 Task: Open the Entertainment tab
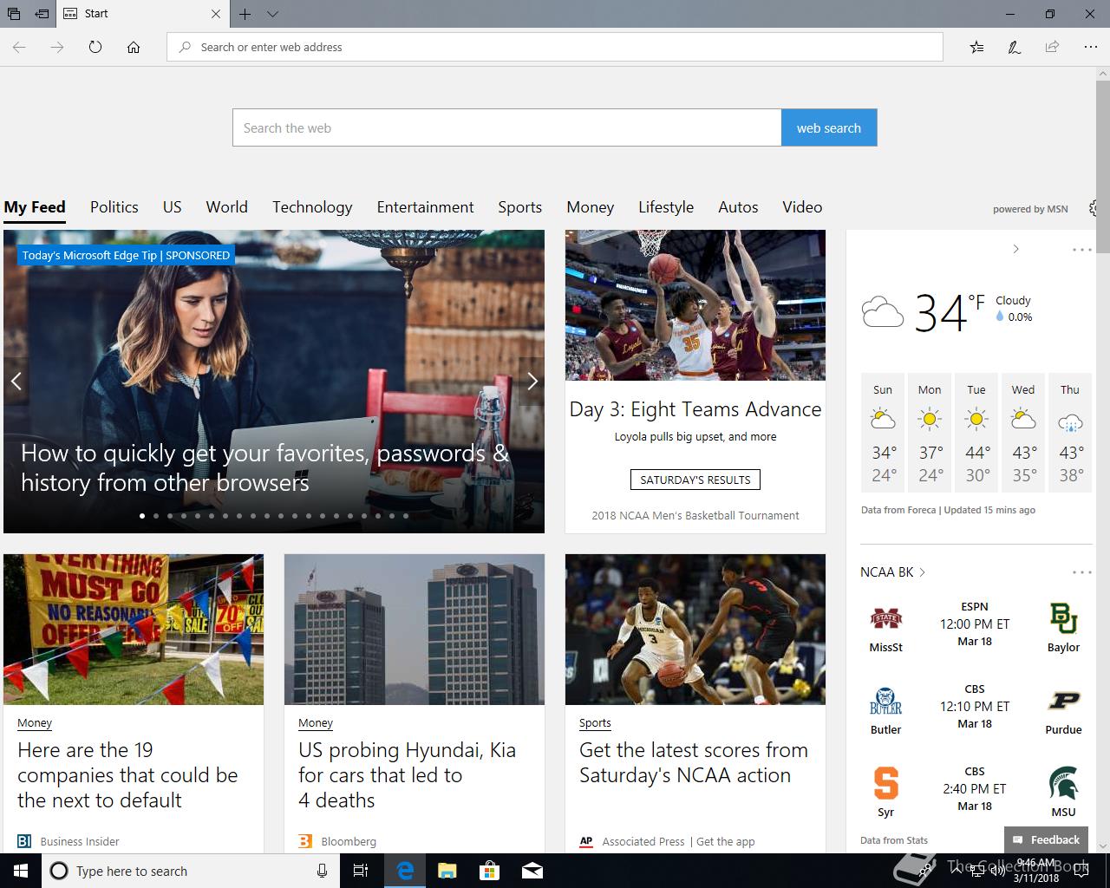coord(426,207)
